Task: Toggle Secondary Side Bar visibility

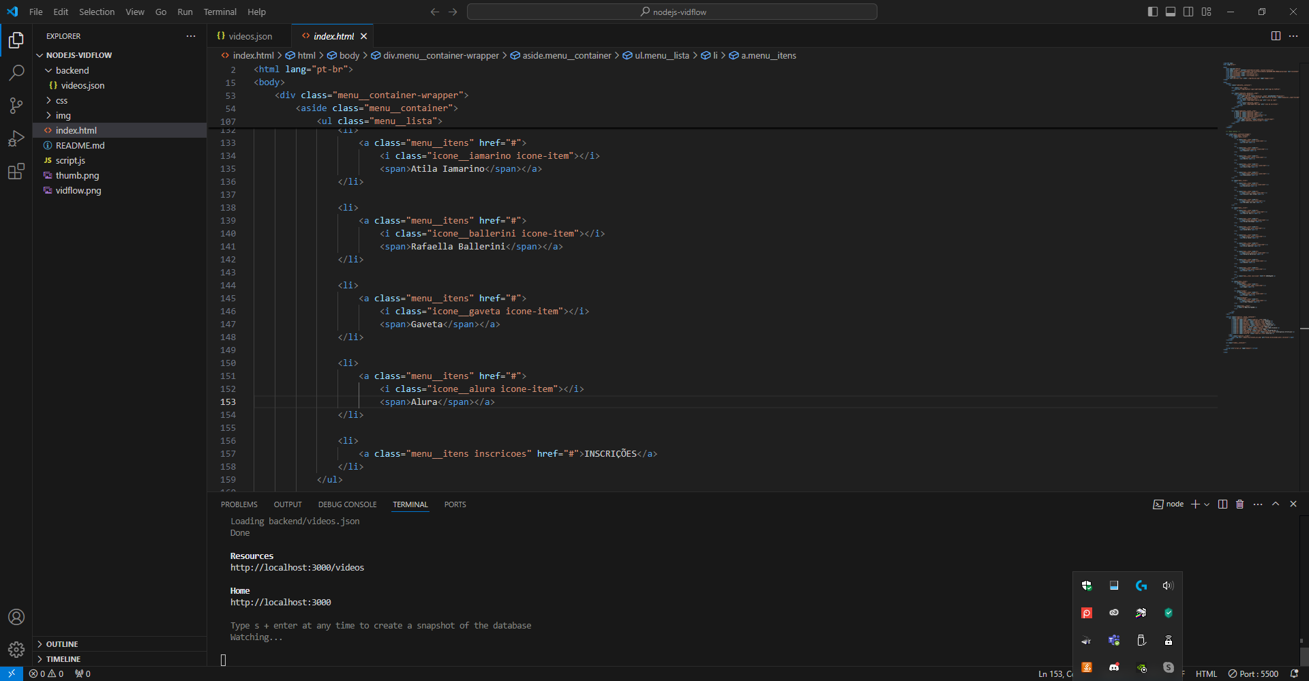Action: click(1188, 12)
